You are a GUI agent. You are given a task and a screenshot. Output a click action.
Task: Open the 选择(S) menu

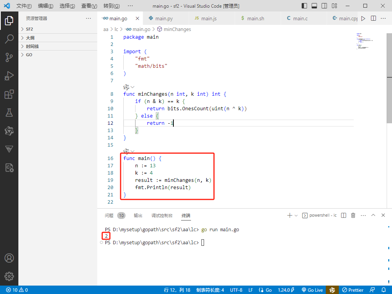click(67, 6)
